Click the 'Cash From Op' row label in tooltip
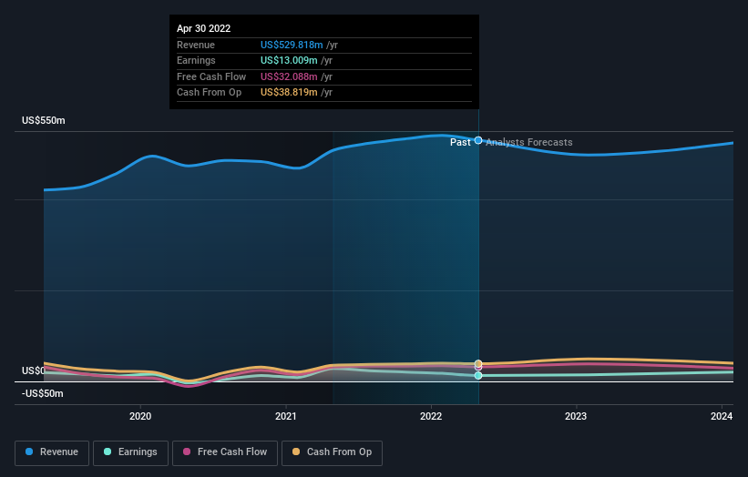Image resolution: width=748 pixels, height=477 pixels. point(209,93)
